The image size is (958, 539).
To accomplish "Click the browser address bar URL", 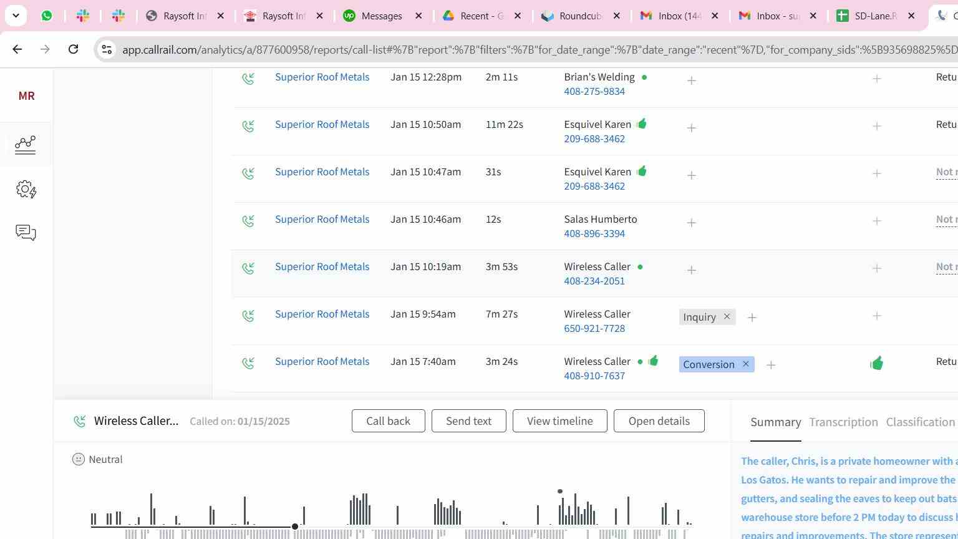I will click(x=539, y=49).
